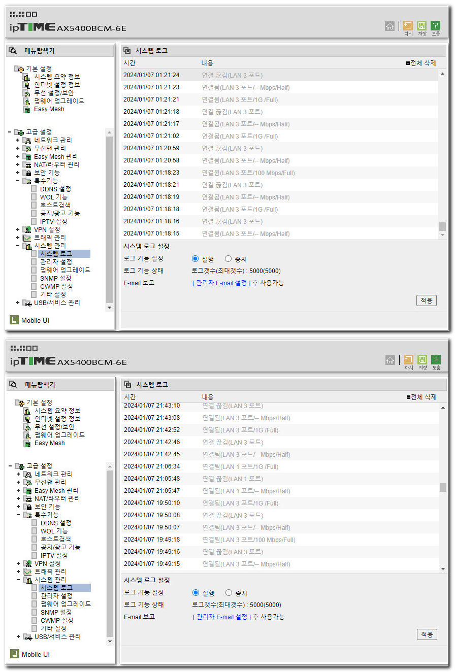Select 실행 radio button in upper window
This screenshot has height=672, width=455.
tap(195, 259)
